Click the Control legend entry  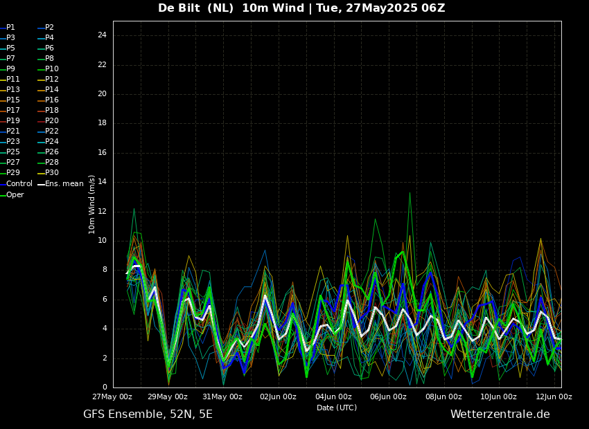pyautogui.click(x=19, y=184)
